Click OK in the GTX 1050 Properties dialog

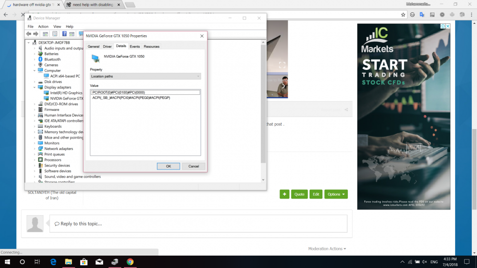[x=168, y=166]
